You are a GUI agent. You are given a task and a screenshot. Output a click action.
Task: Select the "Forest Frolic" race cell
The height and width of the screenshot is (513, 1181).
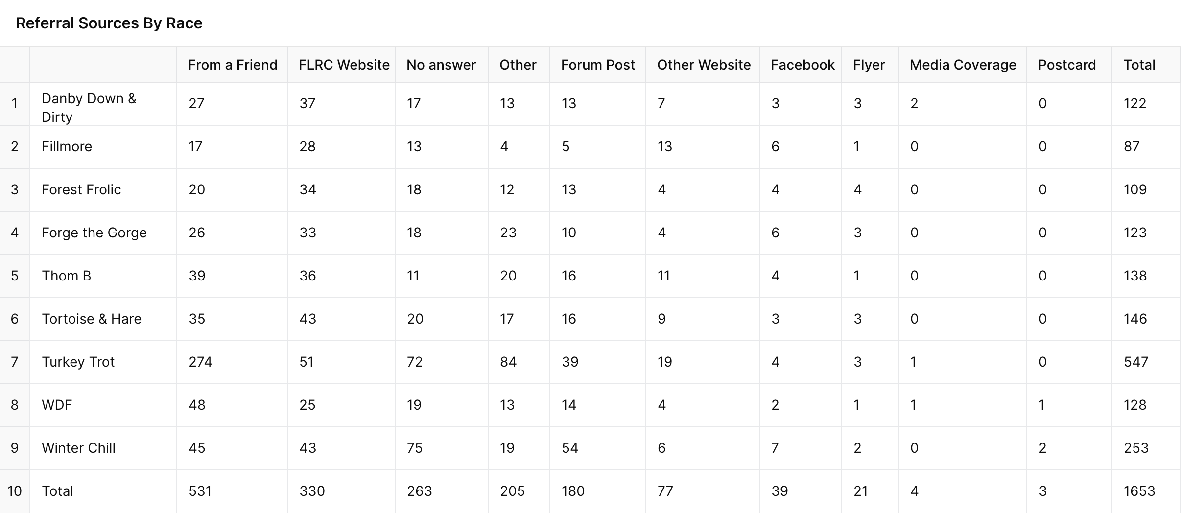tap(81, 189)
